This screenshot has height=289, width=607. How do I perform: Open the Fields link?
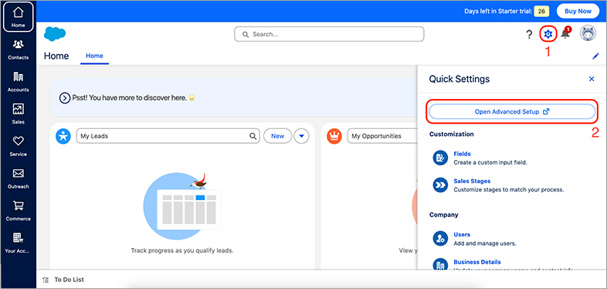coord(462,154)
